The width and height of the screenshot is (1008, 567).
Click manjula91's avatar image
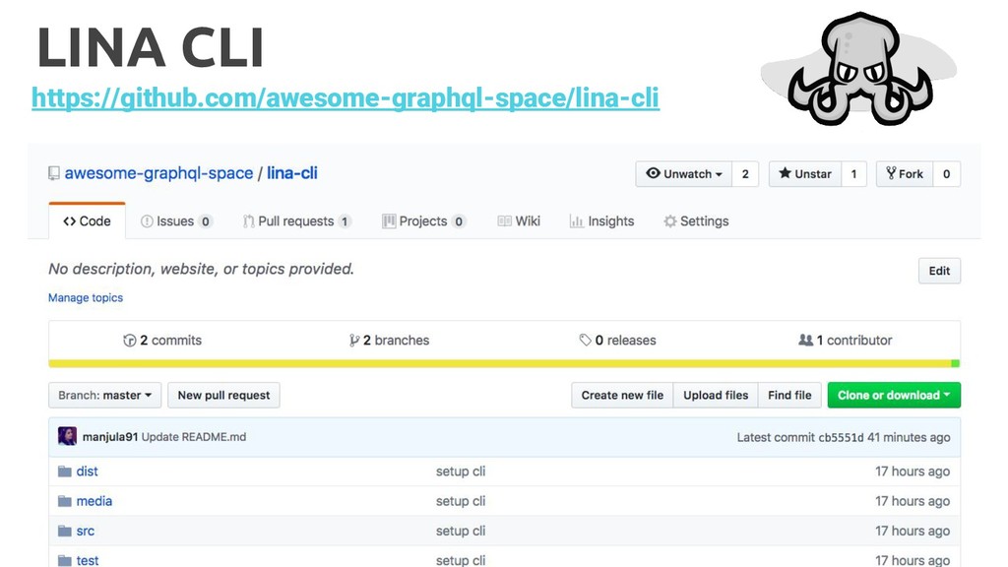pyautogui.click(x=67, y=436)
